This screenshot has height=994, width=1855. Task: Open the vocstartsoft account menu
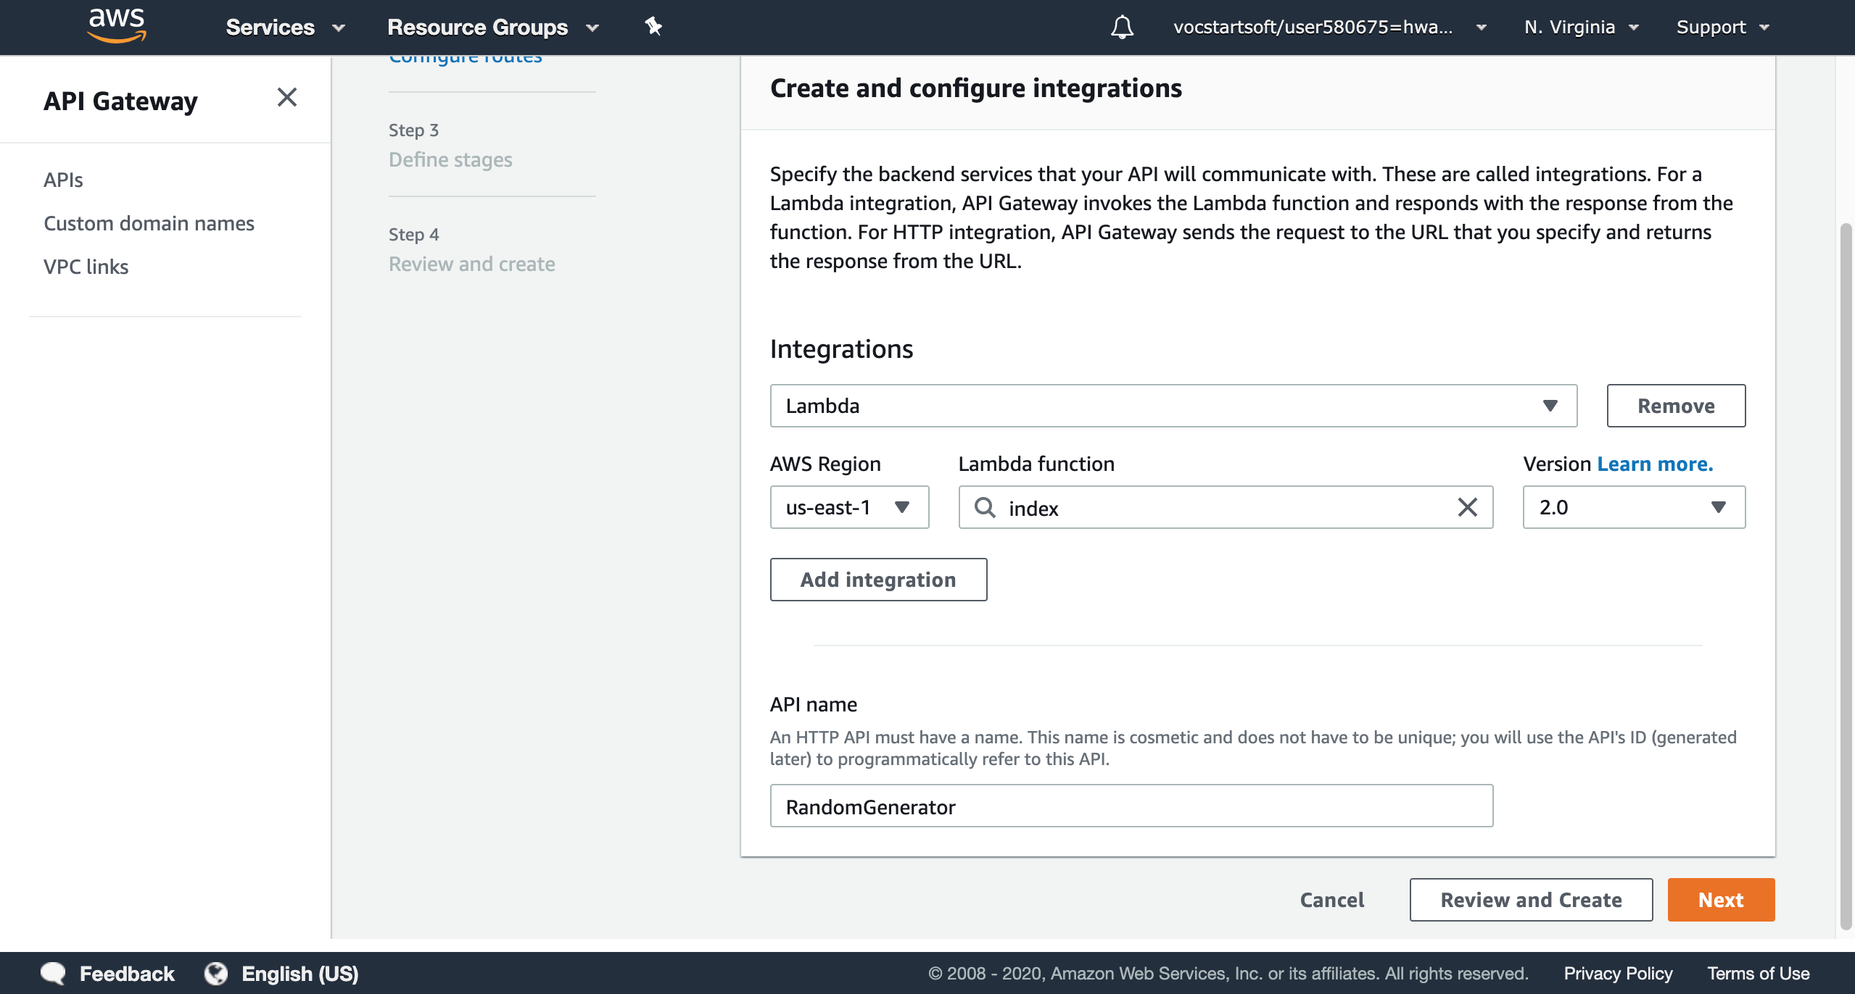click(x=1329, y=28)
